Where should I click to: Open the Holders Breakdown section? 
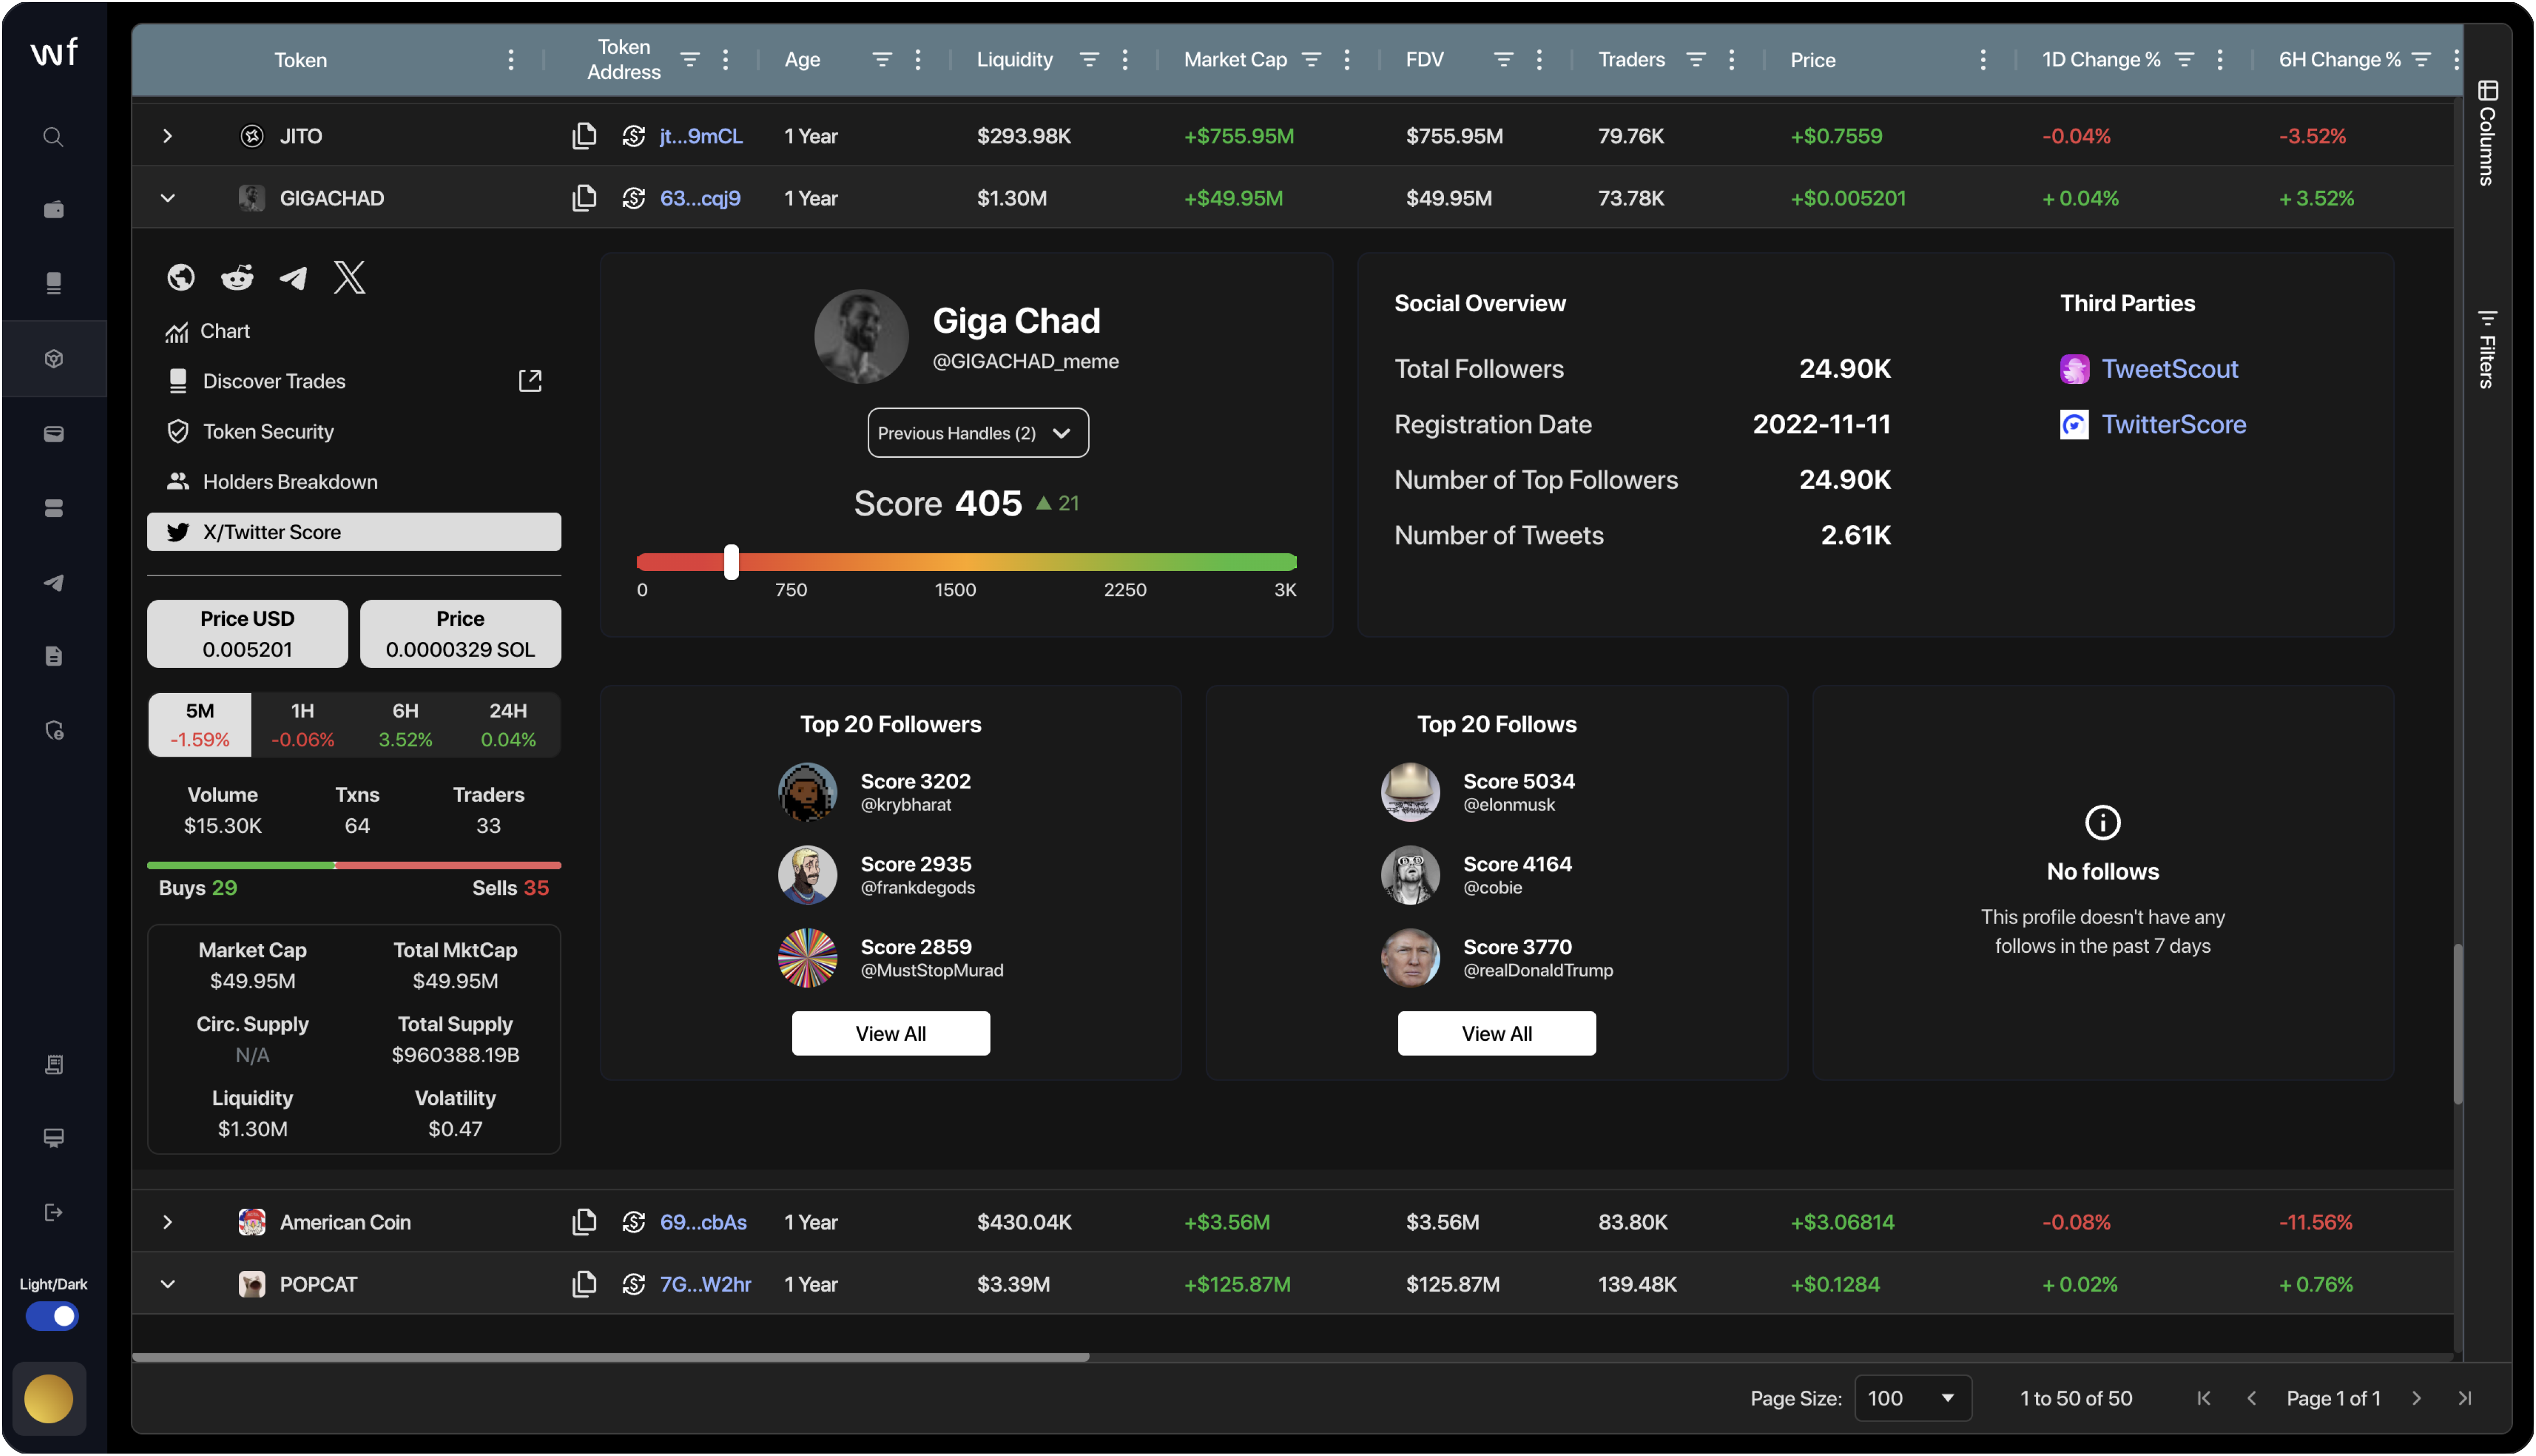click(289, 482)
